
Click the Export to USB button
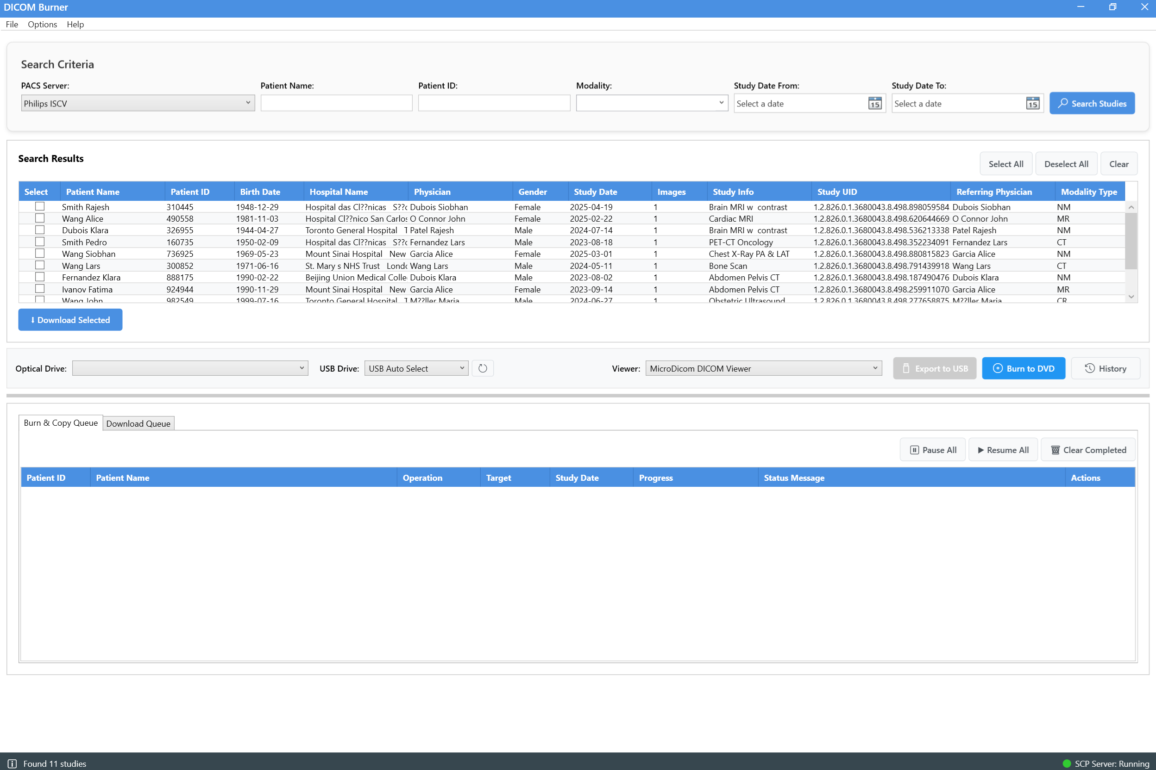coord(934,368)
